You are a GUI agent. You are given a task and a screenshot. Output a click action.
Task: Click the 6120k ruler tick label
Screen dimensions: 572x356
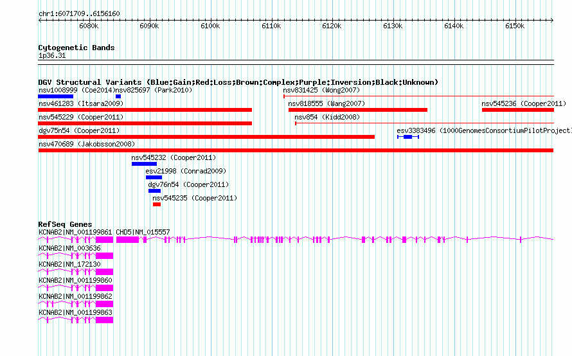coord(332,26)
